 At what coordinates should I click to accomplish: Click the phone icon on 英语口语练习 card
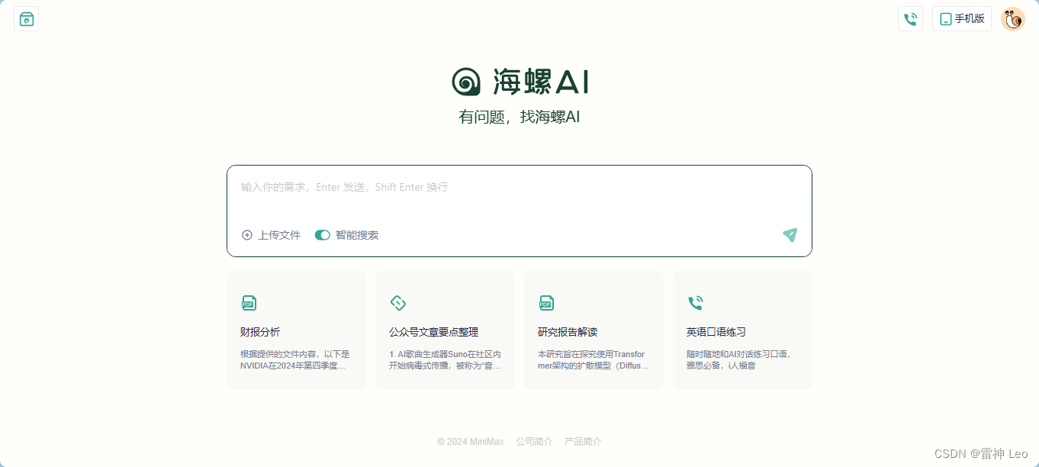[x=695, y=303]
